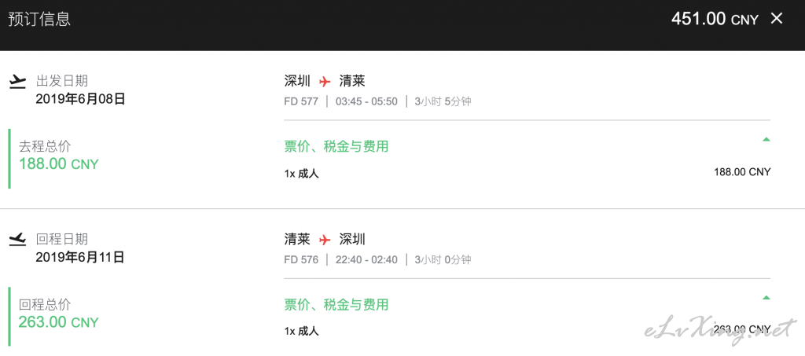Select the return date 2019年6月11日
Image resolution: width=805 pixels, height=356 pixels.
click(80, 257)
